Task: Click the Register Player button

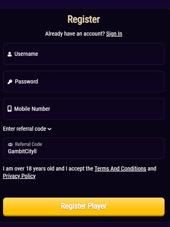Action: tap(84, 207)
